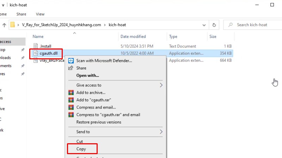The image size is (282, 158).
Task: Choose Share in the context menu
Action: [x=81, y=68]
